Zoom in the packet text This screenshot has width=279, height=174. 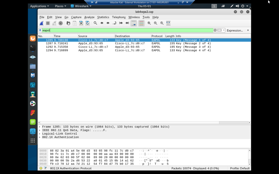click(149, 23)
